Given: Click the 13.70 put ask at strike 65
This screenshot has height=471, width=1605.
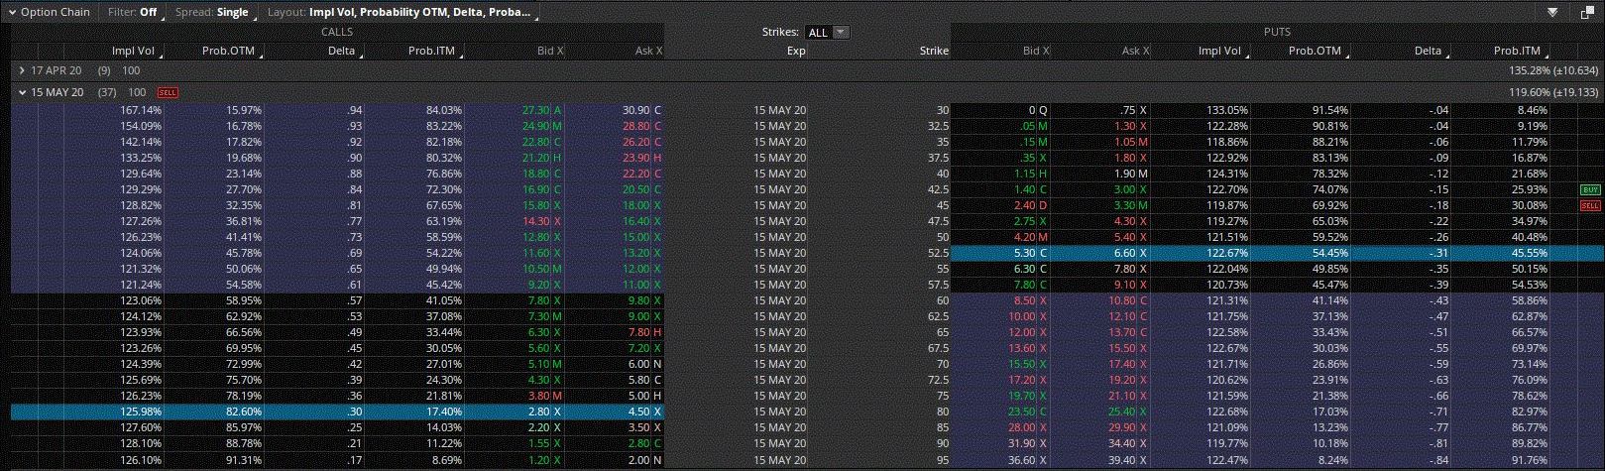Looking at the screenshot, I should pos(1122,332).
